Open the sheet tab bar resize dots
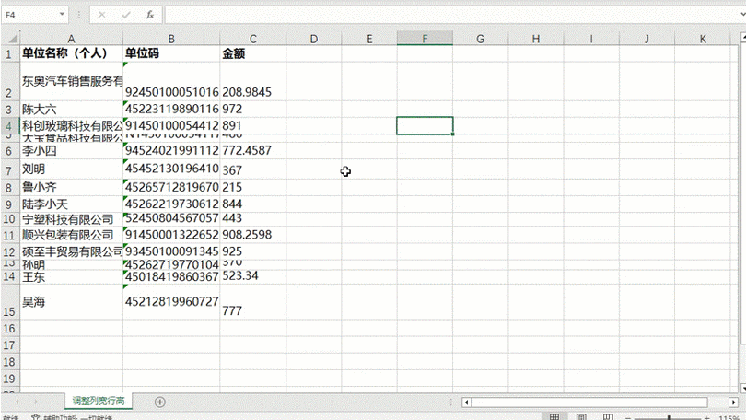 click(x=451, y=402)
